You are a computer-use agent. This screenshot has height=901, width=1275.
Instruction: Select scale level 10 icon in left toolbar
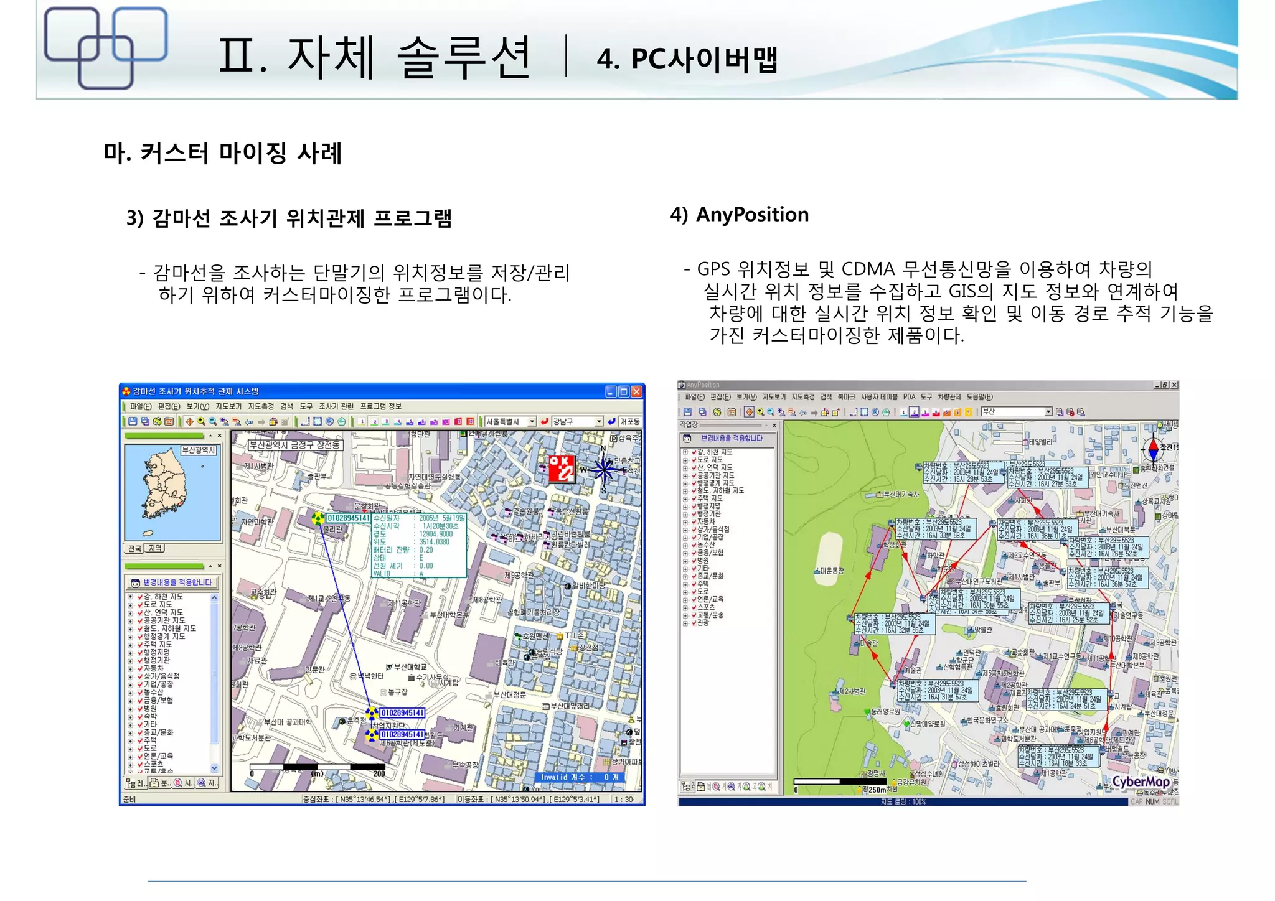(470, 421)
